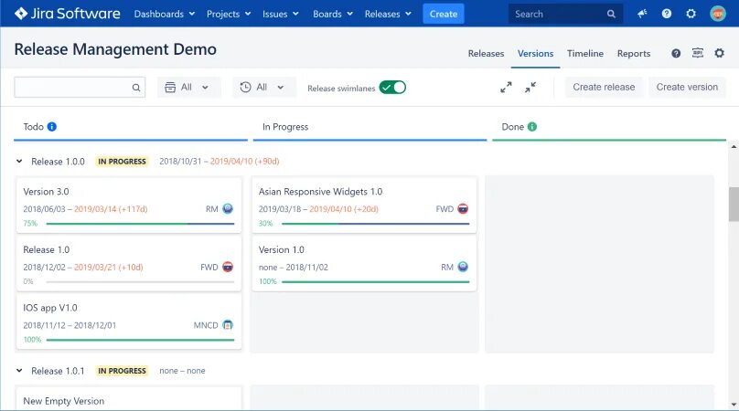
Task: Open the Version 3.0 card title
Action: 46,192
